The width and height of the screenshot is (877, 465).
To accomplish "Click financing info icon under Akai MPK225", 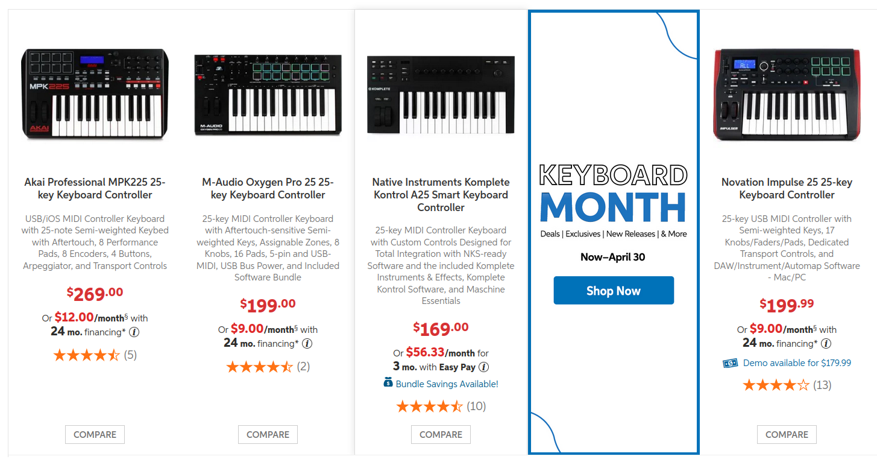I will 134,332.
